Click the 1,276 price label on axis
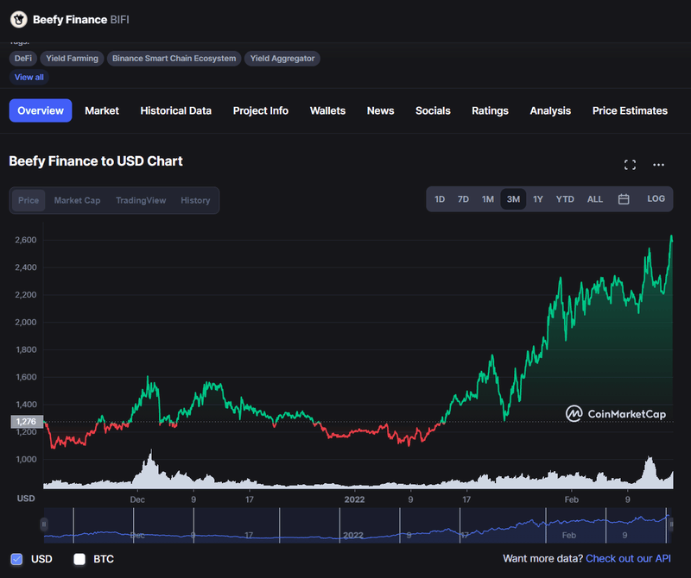Viewport: 691px width, 578px height. pyautogui.click(x=27, y=421)
